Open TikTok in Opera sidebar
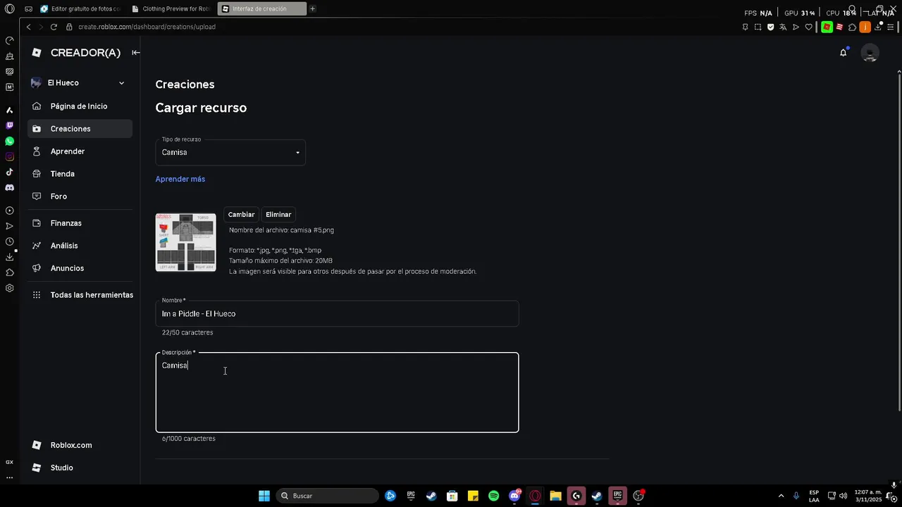The width and height of the screenshot is (902, 507). (x=9, y=173)
